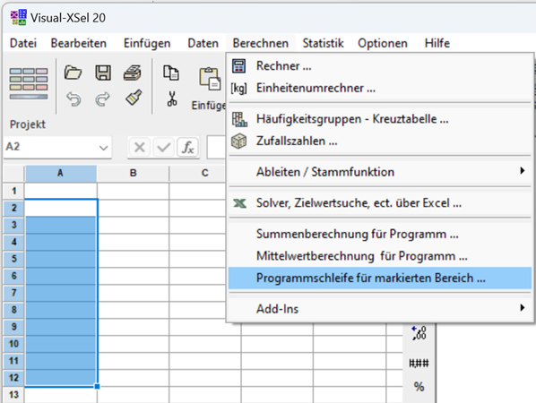Select Mittelwertberechnung für Programm ...
Image resolution: width=536 pixels, height=403 pixels.
tap(380, 256)
